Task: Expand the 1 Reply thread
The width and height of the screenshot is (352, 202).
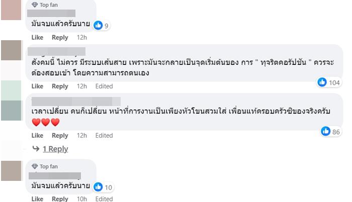Action: pos(55,149)
